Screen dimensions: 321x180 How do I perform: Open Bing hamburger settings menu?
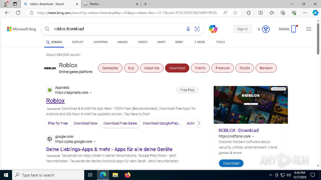309,29
